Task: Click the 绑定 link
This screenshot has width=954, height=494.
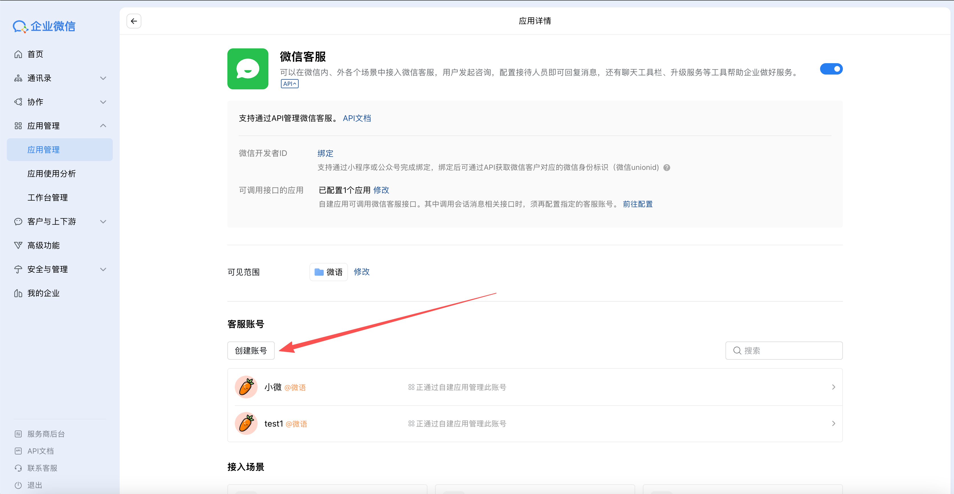Action: (325, 153)
